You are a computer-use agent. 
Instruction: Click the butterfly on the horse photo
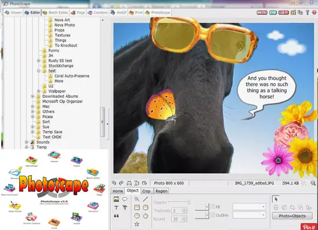pos(161,106)
